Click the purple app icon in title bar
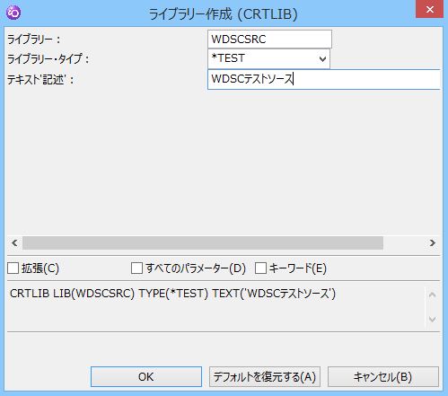448x396 pixels. 13,13
